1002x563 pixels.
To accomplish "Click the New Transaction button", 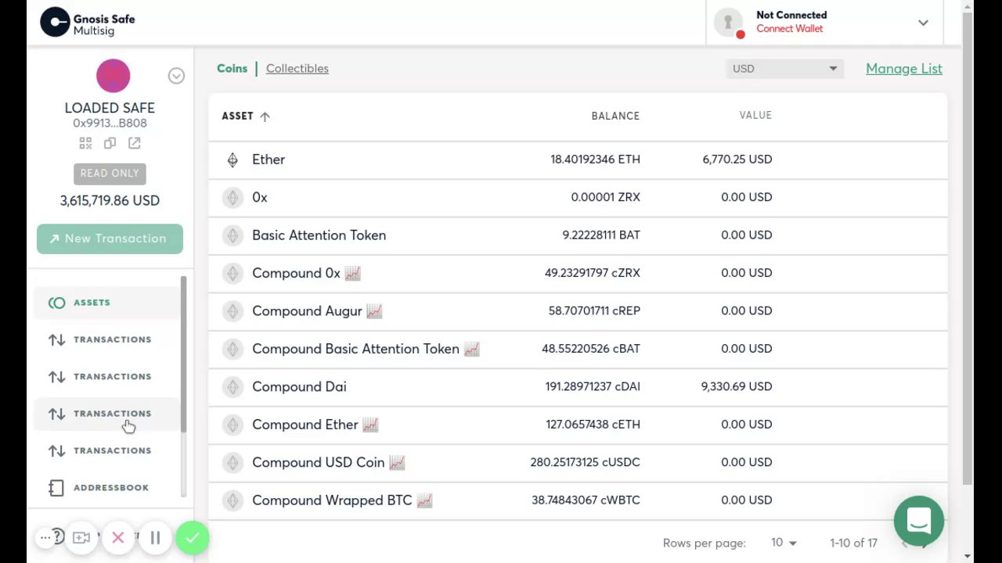I will [110, 238].
